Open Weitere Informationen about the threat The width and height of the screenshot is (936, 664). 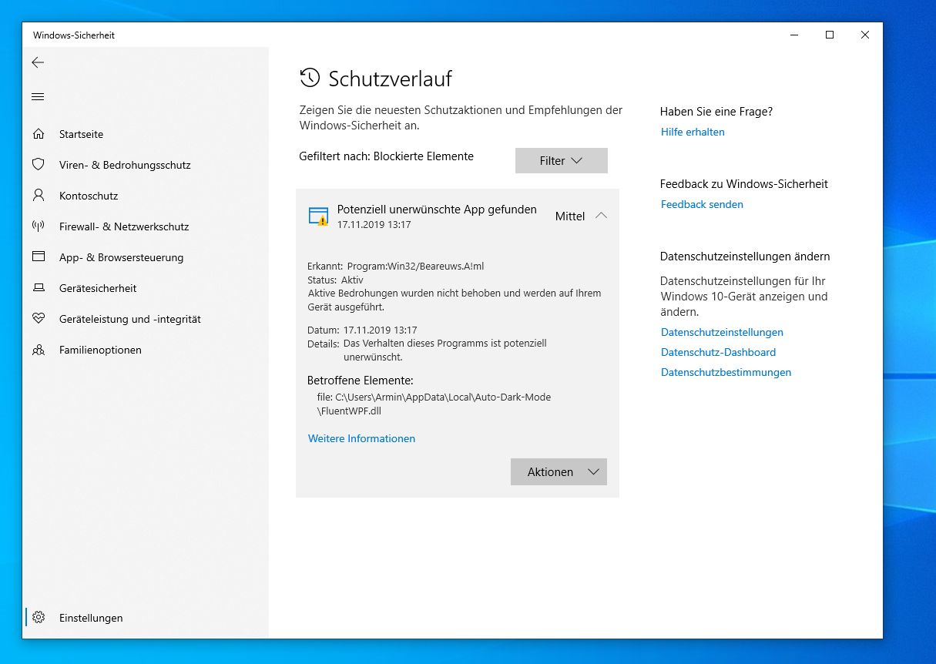[361, 438]
